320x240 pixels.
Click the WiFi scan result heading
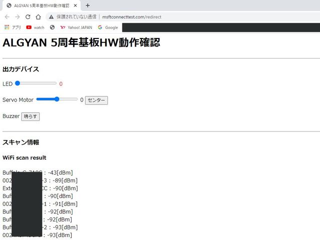24,157
